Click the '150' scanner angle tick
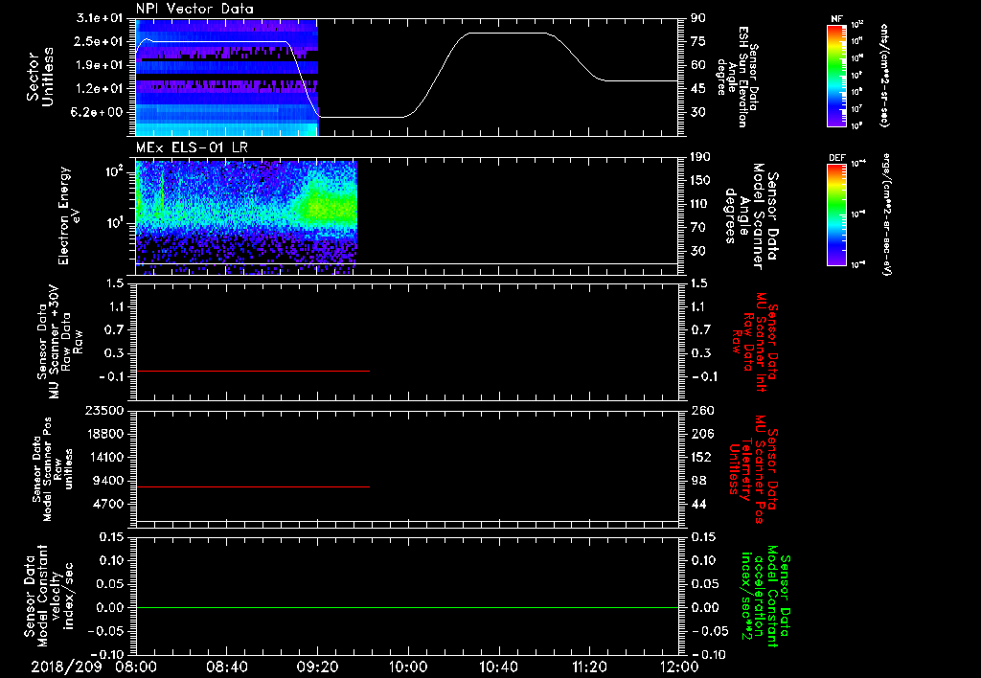981x678 pixels. point(700,181)
